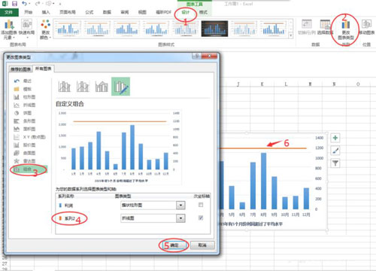Click the orange average line in worksheet chart
Viewport: 376px width, 271px height.
pyautogui.click(x=263, y=148)
